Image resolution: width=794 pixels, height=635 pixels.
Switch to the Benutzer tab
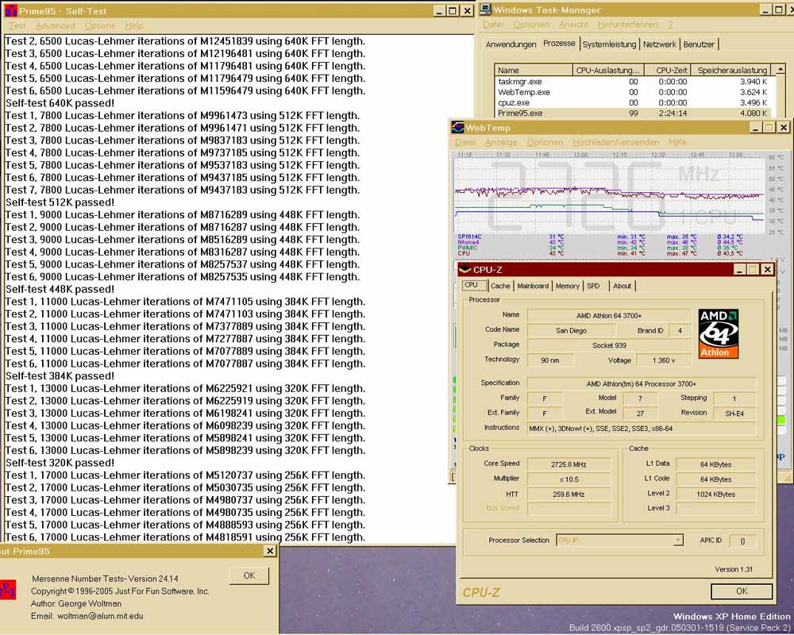coord(699,44)
